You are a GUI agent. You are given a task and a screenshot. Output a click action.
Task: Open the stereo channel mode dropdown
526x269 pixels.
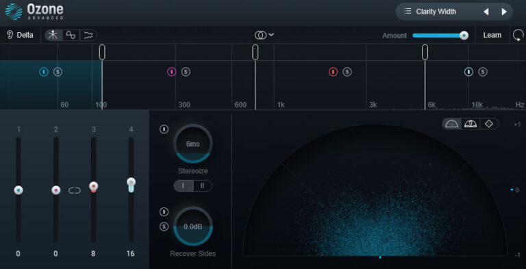[264, 34]
